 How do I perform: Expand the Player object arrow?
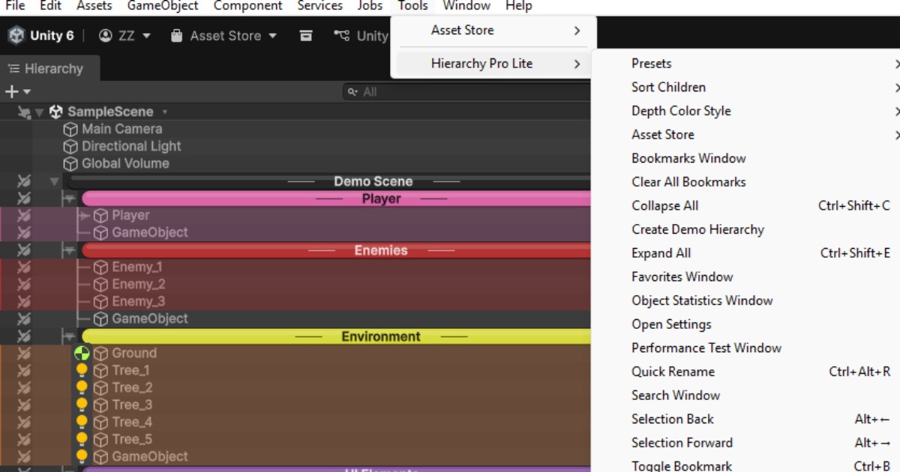83,215
